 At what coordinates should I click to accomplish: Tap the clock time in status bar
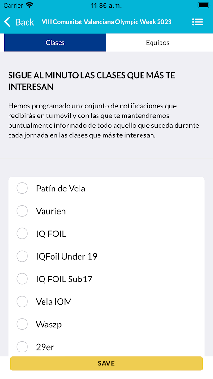tap(106, 5)
